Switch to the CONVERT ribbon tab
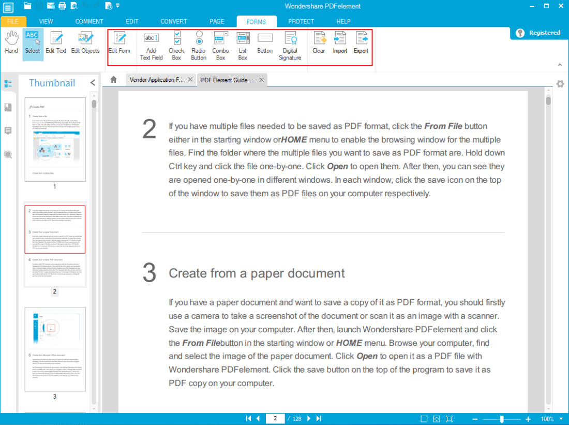The image size is (569, 425). [x=174, y=21]
